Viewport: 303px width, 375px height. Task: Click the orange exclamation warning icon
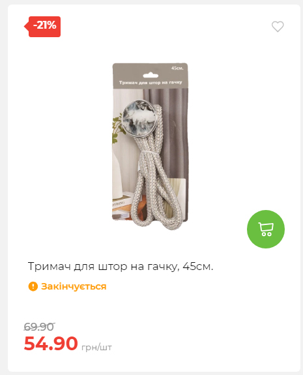point(33,286)
